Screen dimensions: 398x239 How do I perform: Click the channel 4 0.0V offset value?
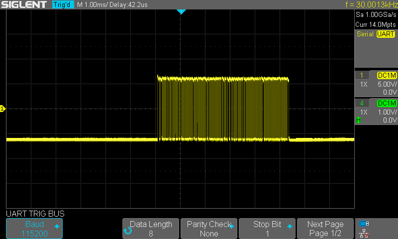(x=390, y=120)
